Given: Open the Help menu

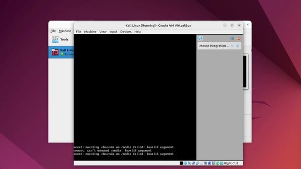Looking at the screenshot, I should 138,31.
